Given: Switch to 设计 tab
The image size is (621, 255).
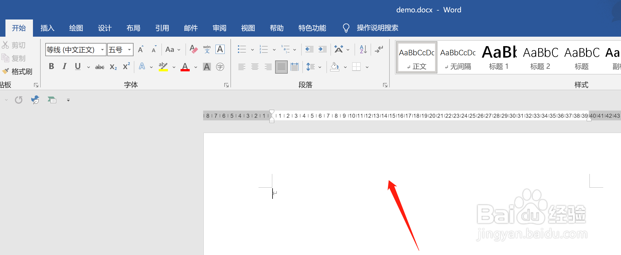Looking at the screenshot, I should (x=105, y=28).
